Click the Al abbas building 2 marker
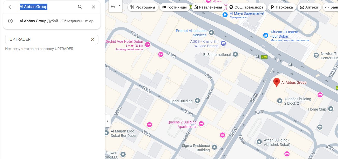338x159 pixels. click(279, 101)
